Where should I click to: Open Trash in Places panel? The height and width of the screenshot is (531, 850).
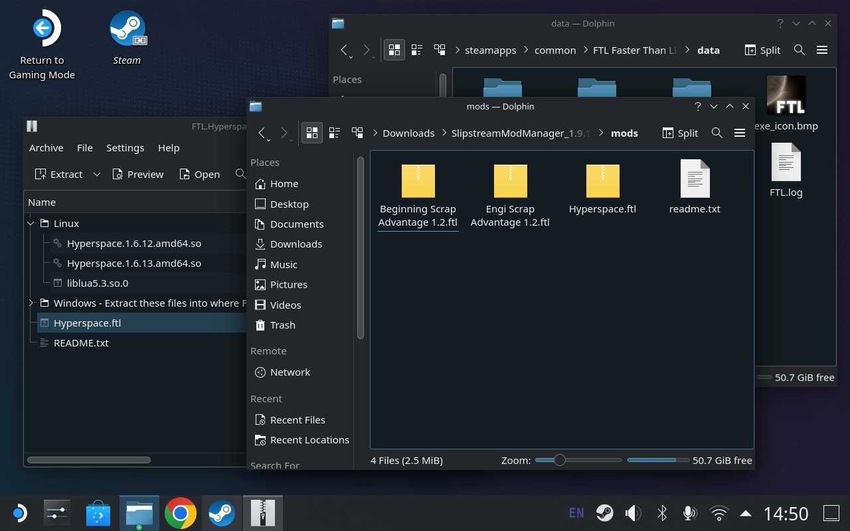tap(276, 325)
